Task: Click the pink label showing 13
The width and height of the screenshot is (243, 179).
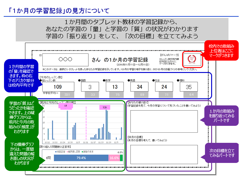Action: (66, 106)
